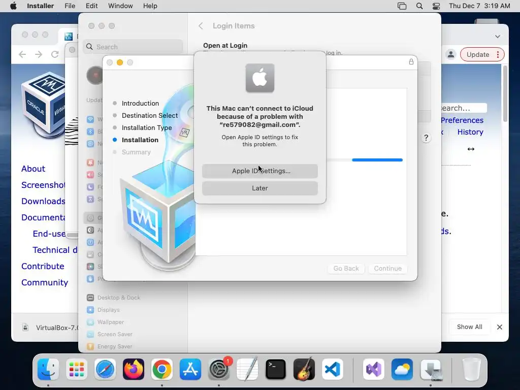The image size is (520, 390).
Task: Open Trash from the Dock
Action: point(471,369)
